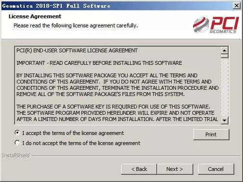Close the Geomatica installer window
The image size is (243, 182).
point(237,6)
